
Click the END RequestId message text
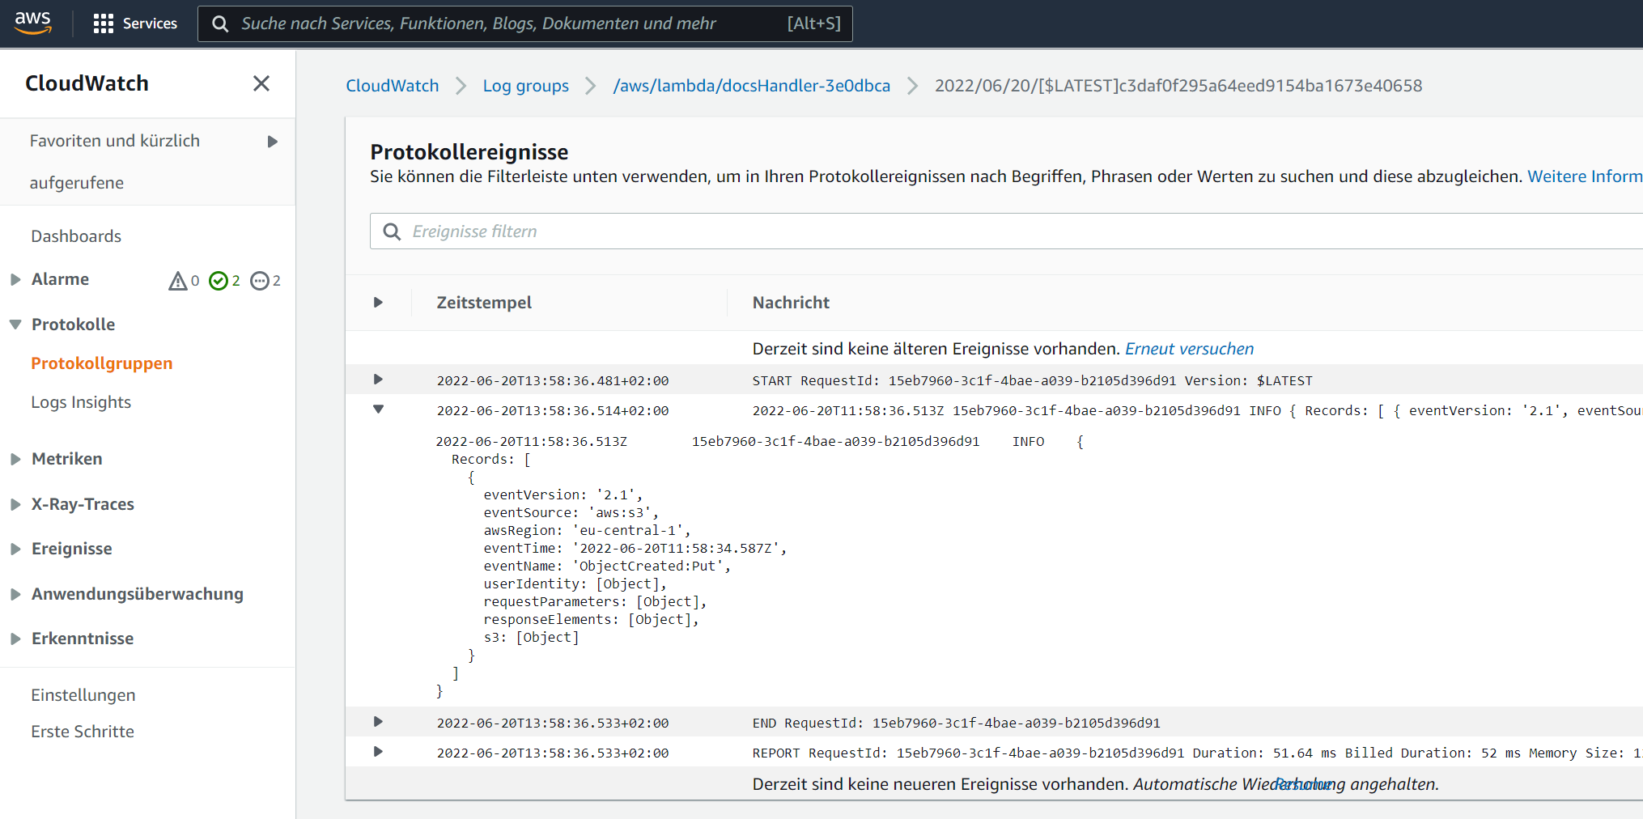957,723
